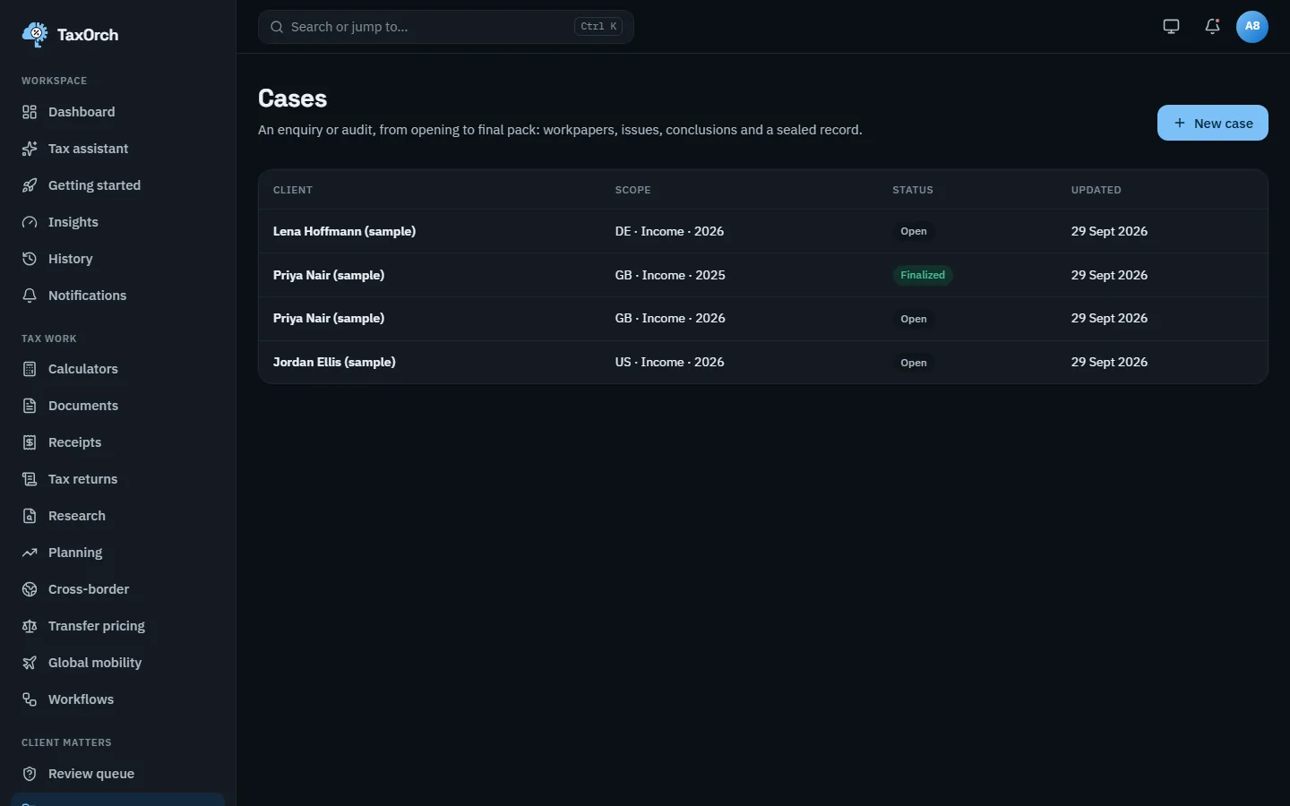Screen dimensions: 1290x806
Task: Select Transfer pricing in sidebar
Action: (x=118, y=626)
